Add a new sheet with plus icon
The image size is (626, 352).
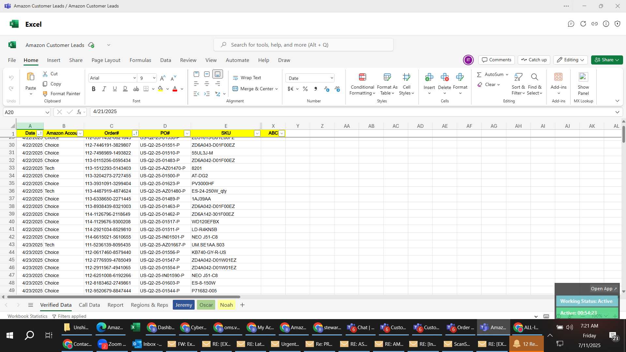[242, 305]
